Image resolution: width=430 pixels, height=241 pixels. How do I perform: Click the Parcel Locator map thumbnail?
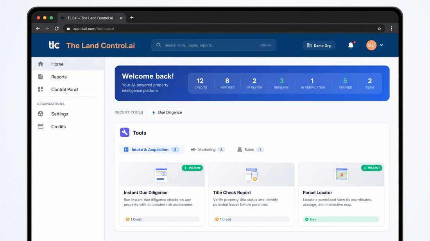tap(341, 175)
